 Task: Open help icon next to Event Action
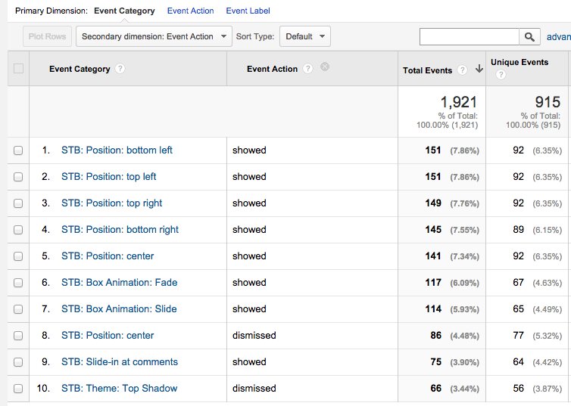click(x=307, y=69)
